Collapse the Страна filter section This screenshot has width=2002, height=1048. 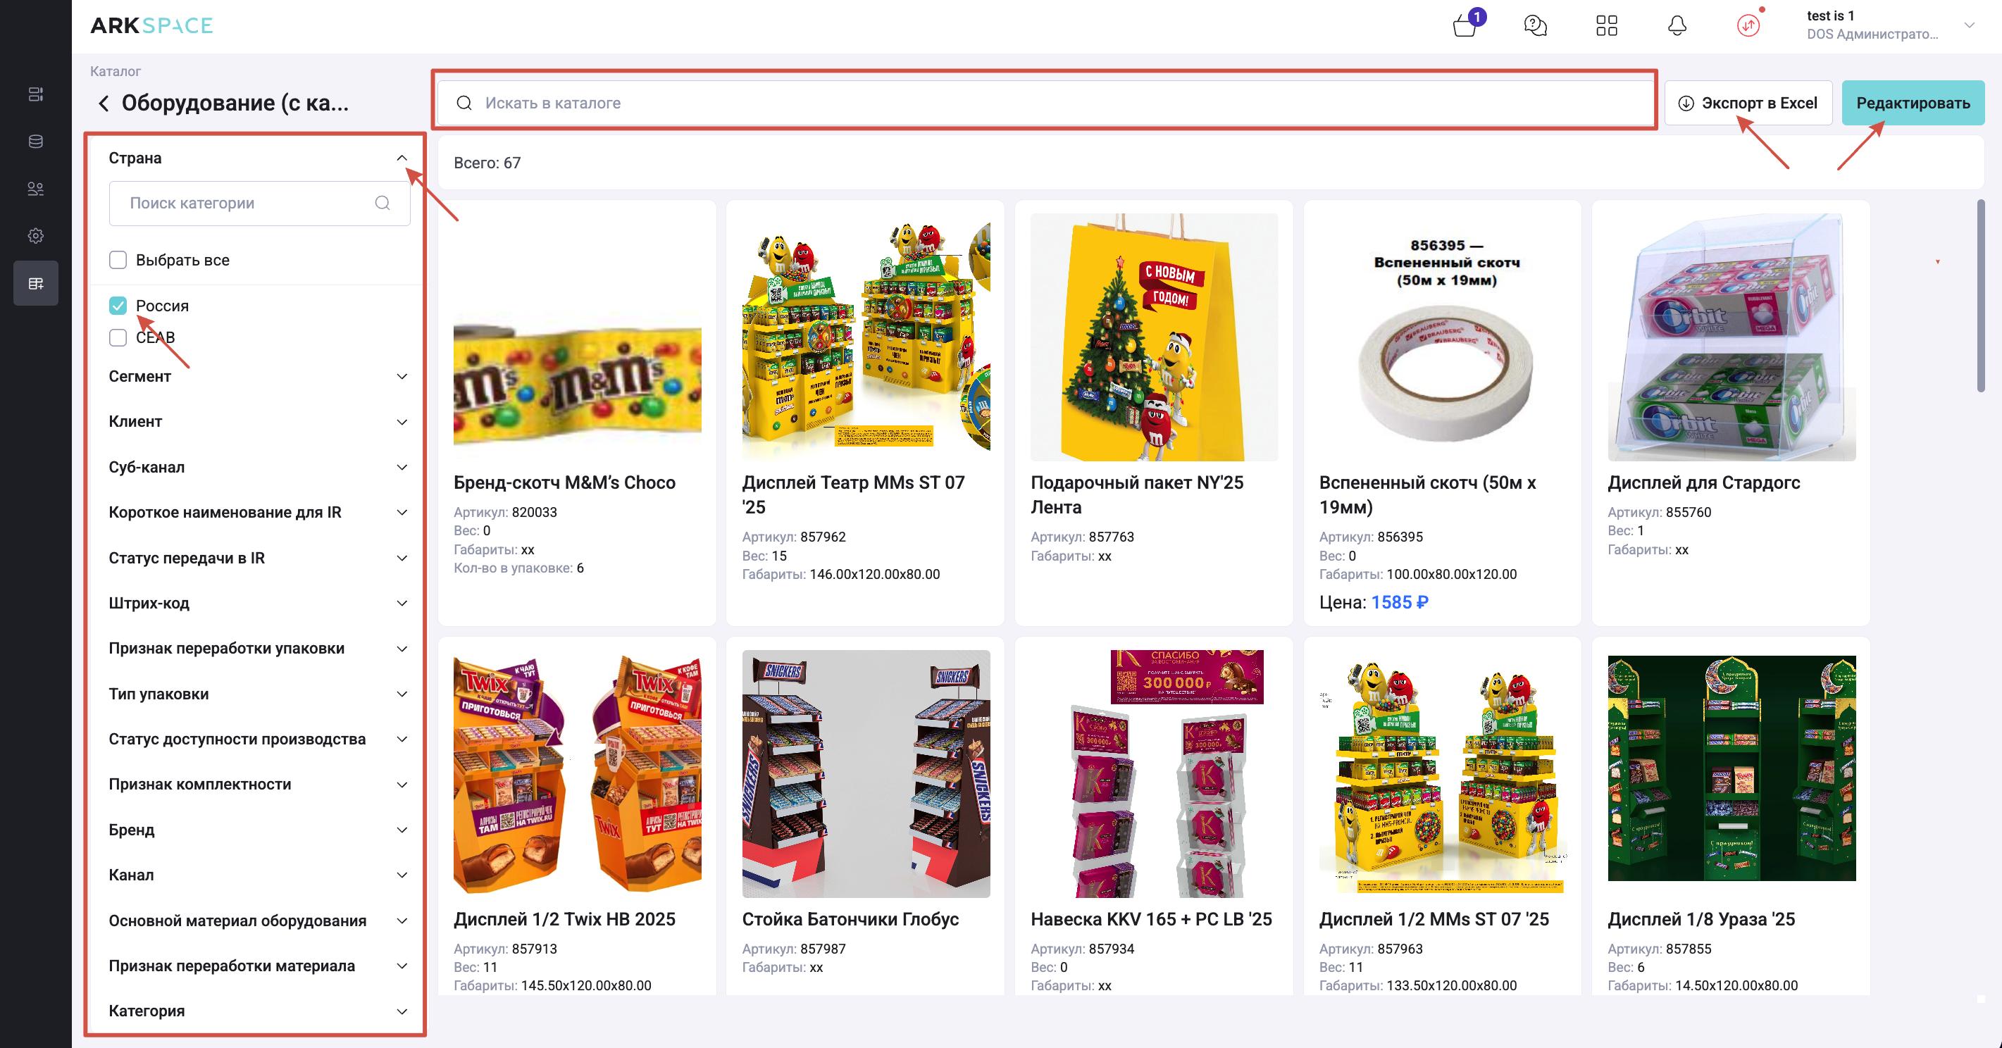tap(402, 158)
